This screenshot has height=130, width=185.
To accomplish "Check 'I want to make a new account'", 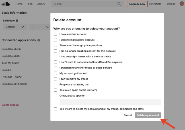I will click(55, 40).
